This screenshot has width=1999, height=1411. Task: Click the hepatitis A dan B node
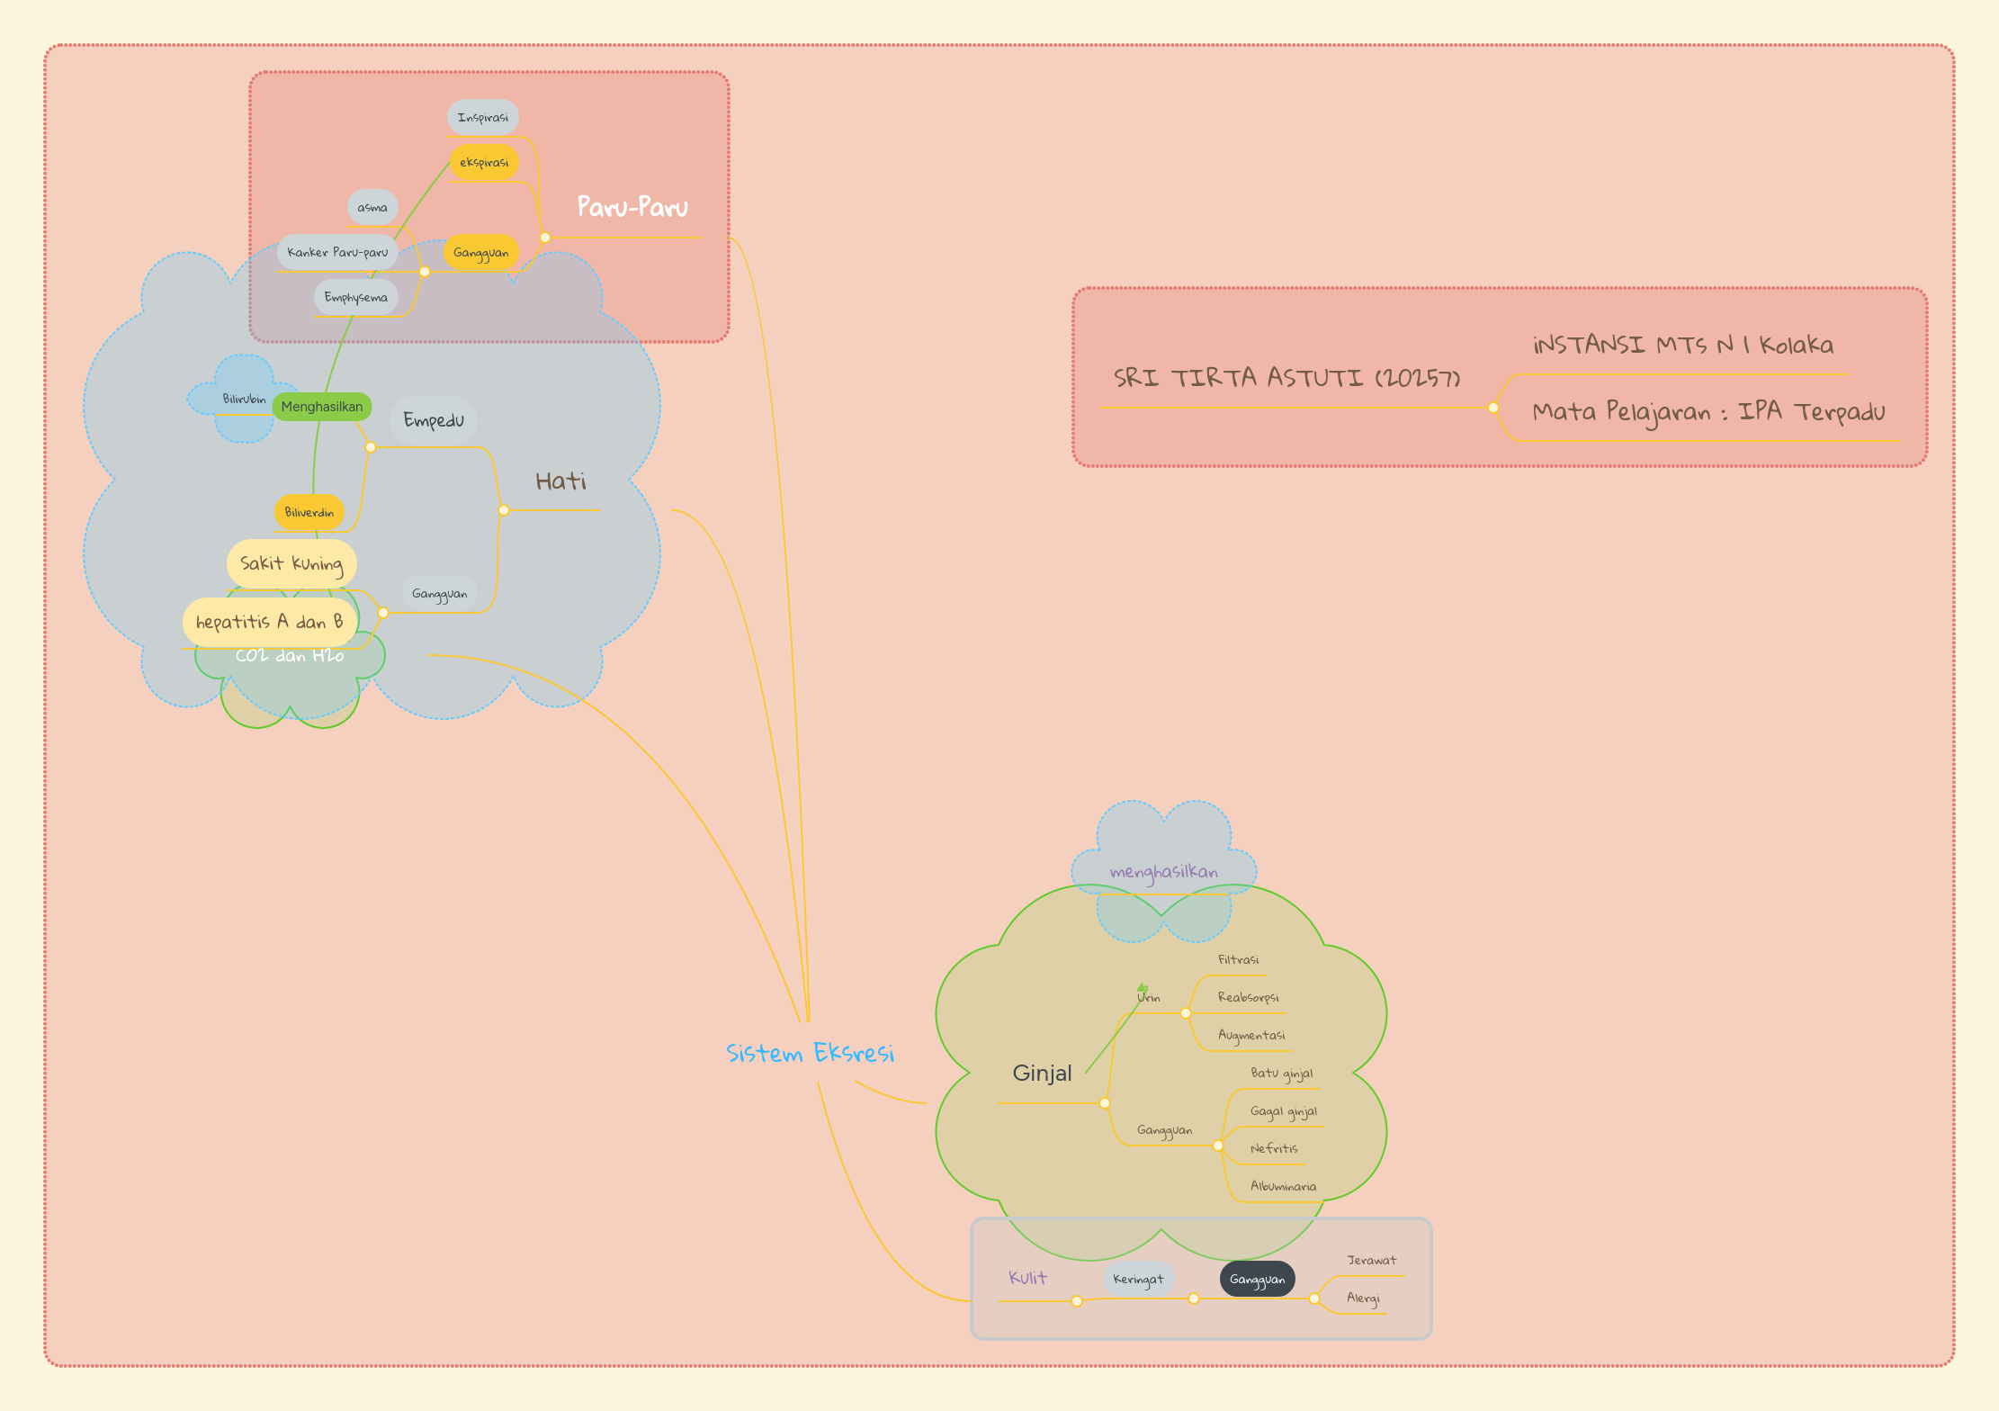269,622
